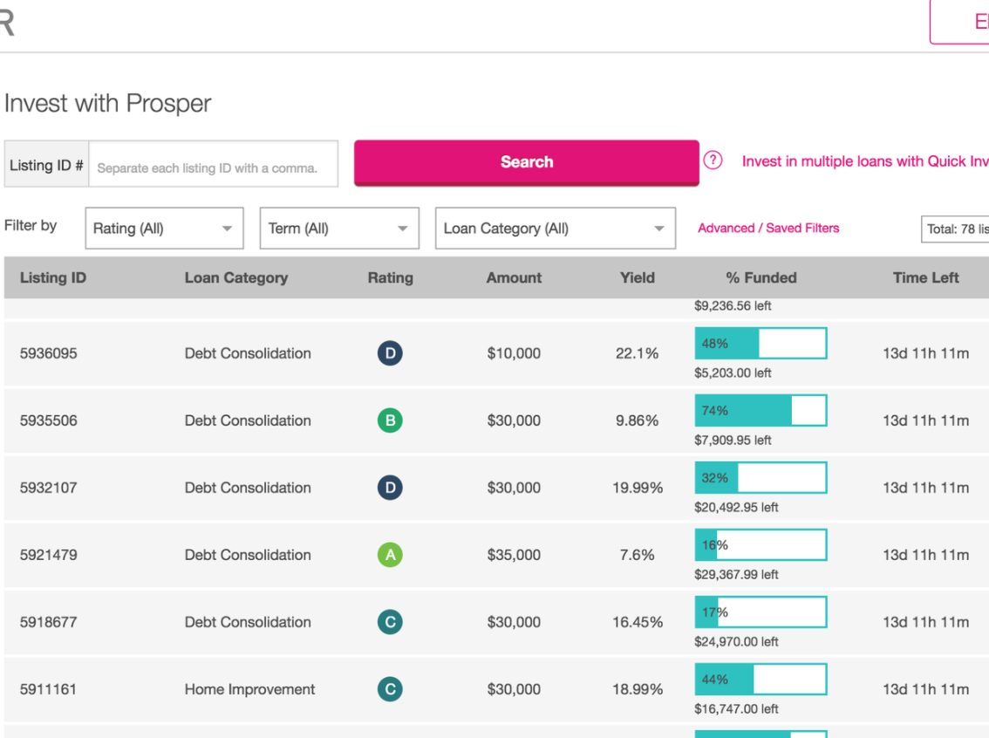
Task: Click the 32% funded progress bar
Action: 761,477
